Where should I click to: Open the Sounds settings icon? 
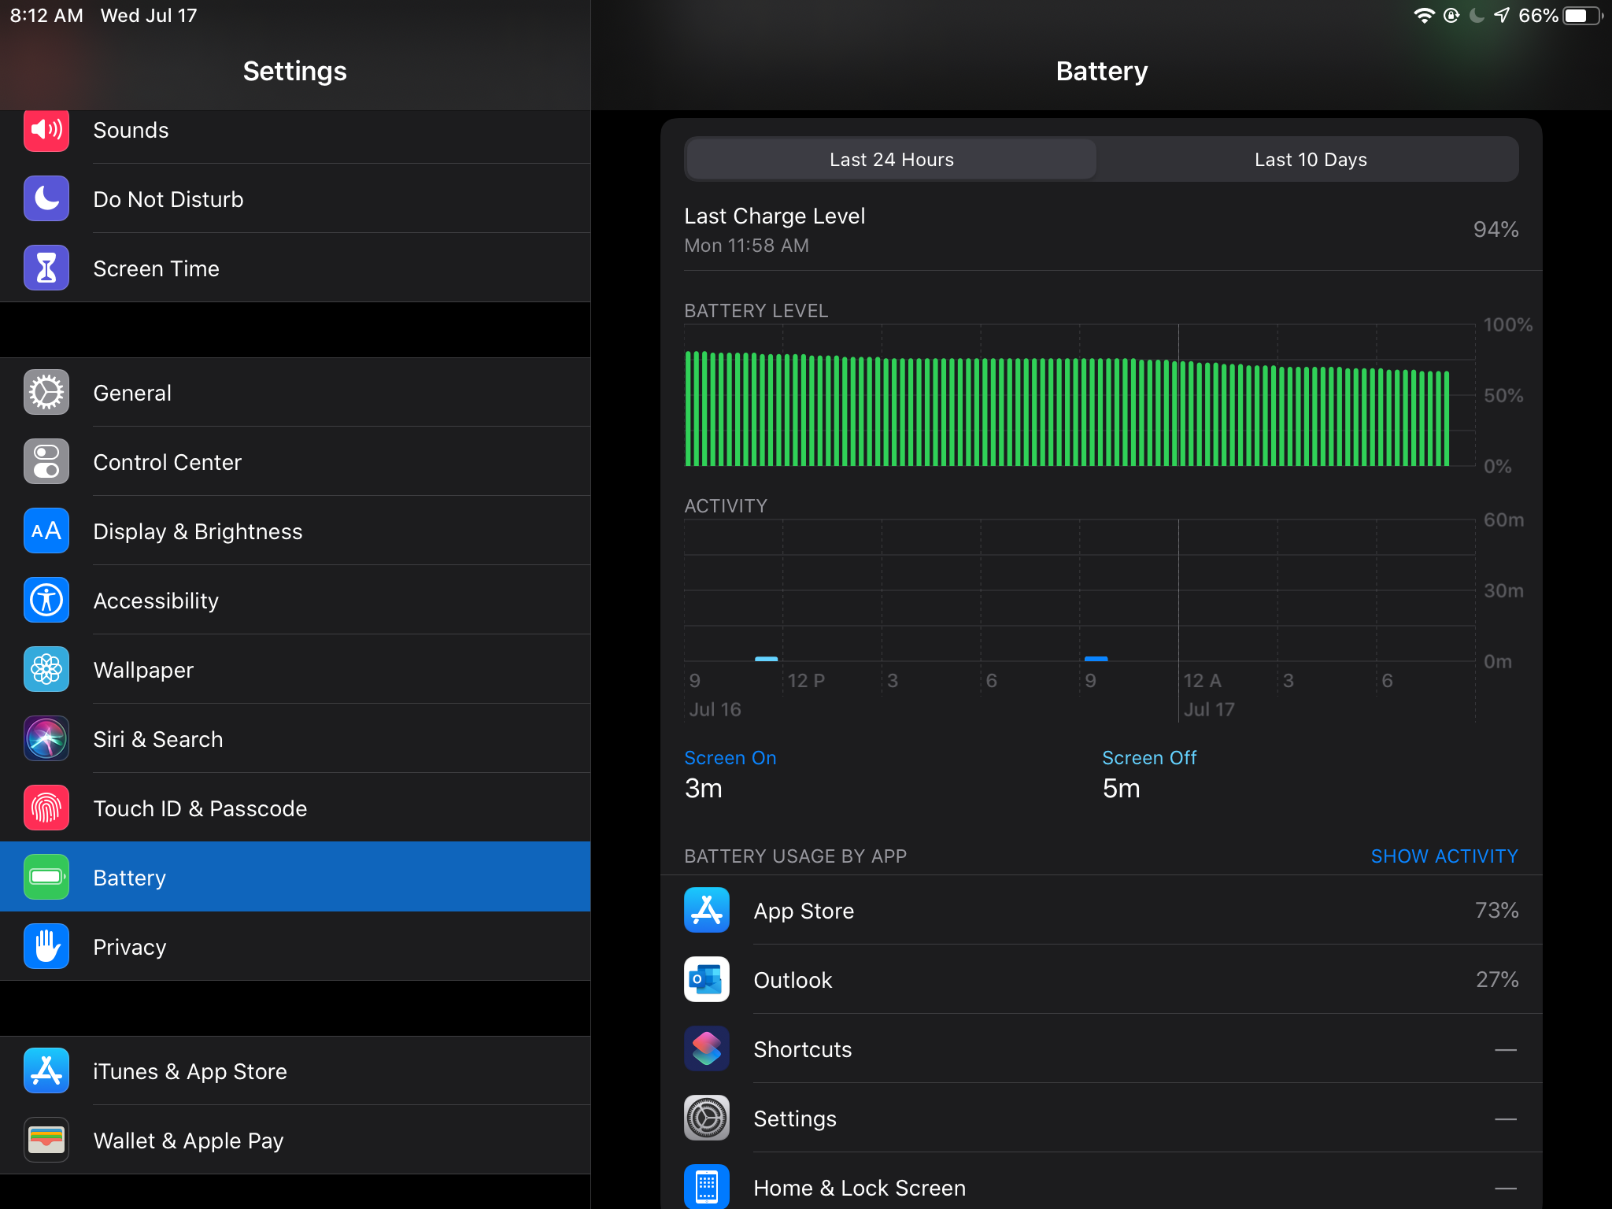pyautogui.click(x=46, y=130)
